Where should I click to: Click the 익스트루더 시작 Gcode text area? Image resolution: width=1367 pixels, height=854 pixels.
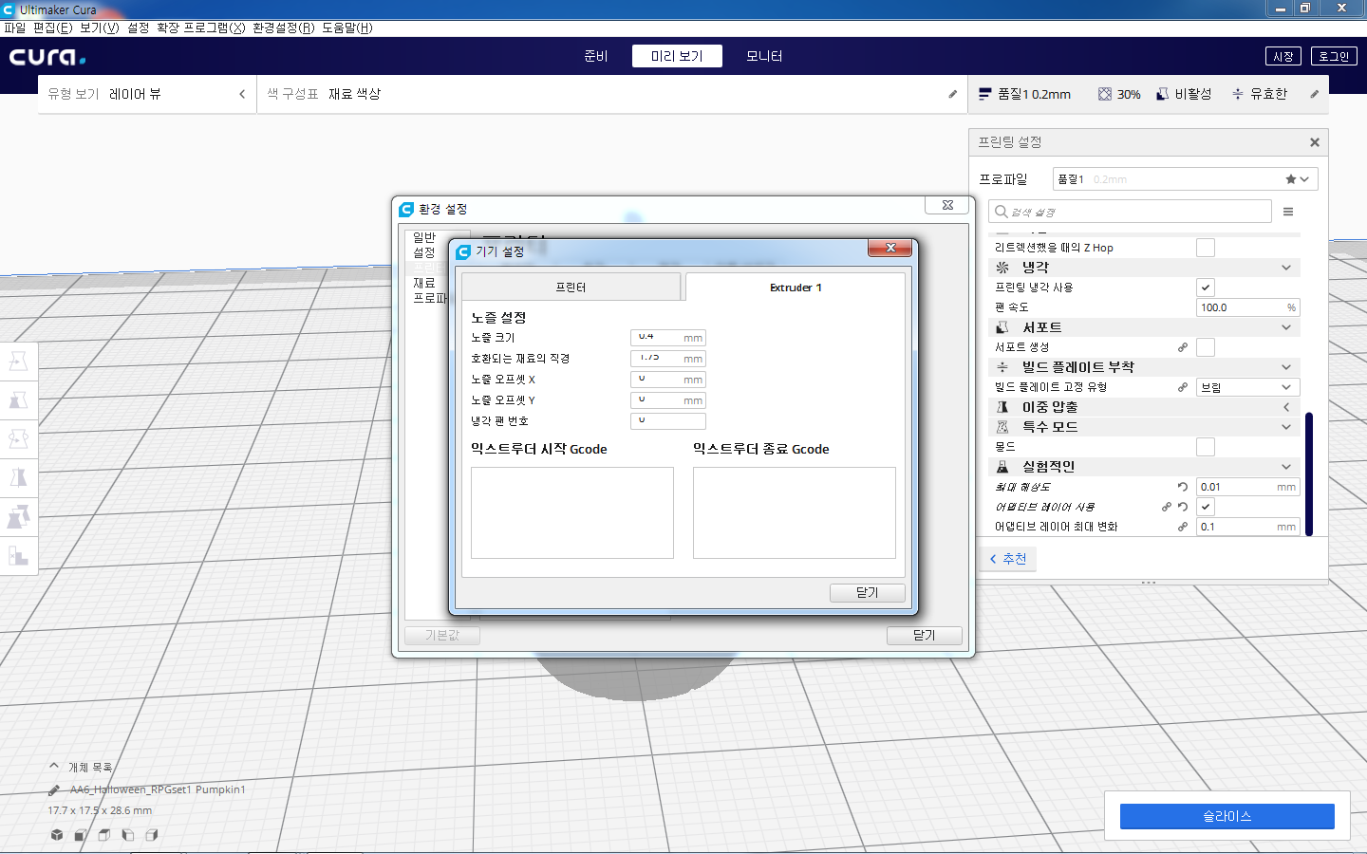(572, 512)
